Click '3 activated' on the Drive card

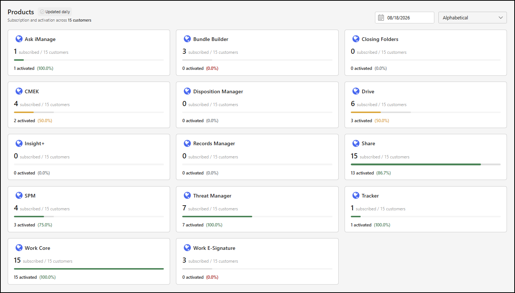click(361, 121)
